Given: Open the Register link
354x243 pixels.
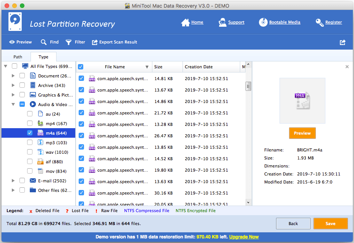Looking at the screenshot, I should pos(333,22).
